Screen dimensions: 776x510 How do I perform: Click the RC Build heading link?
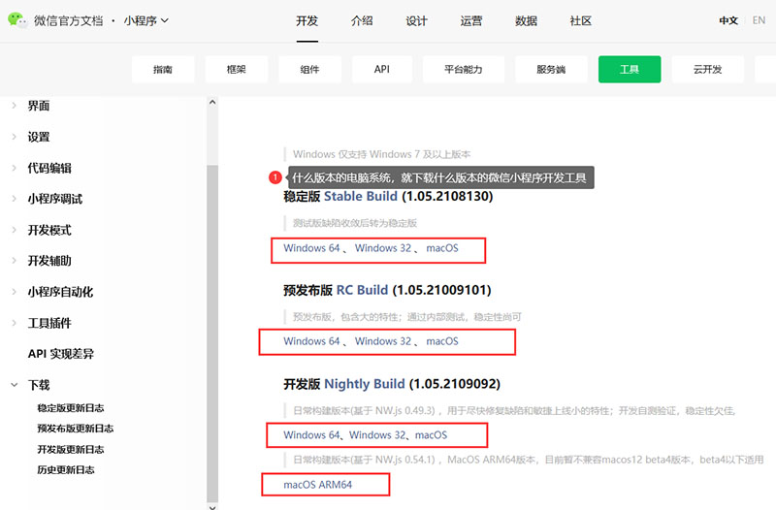coord(362,290)
